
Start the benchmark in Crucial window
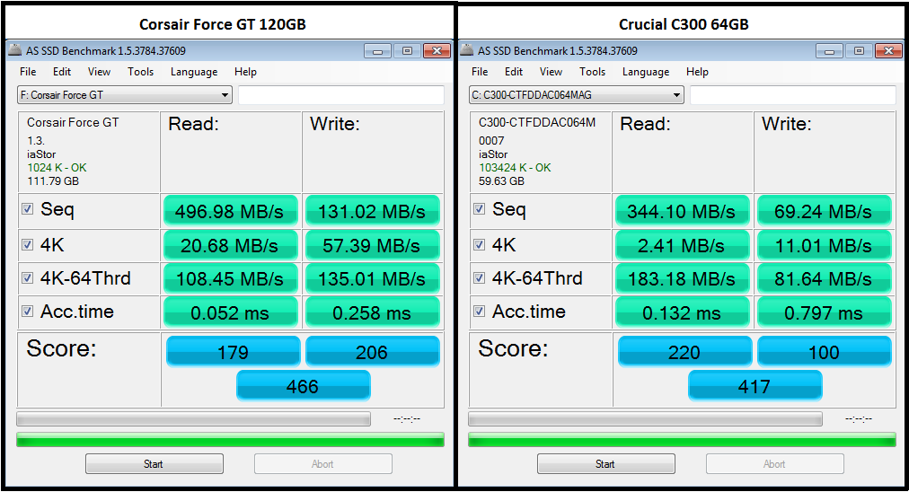pos(605,463)
